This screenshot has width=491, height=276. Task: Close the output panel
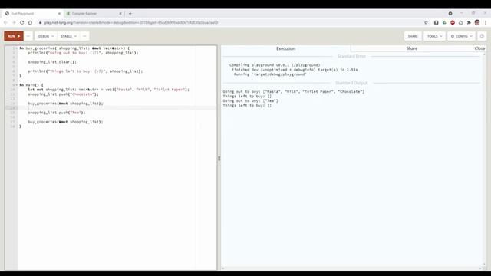pos(479,48)
